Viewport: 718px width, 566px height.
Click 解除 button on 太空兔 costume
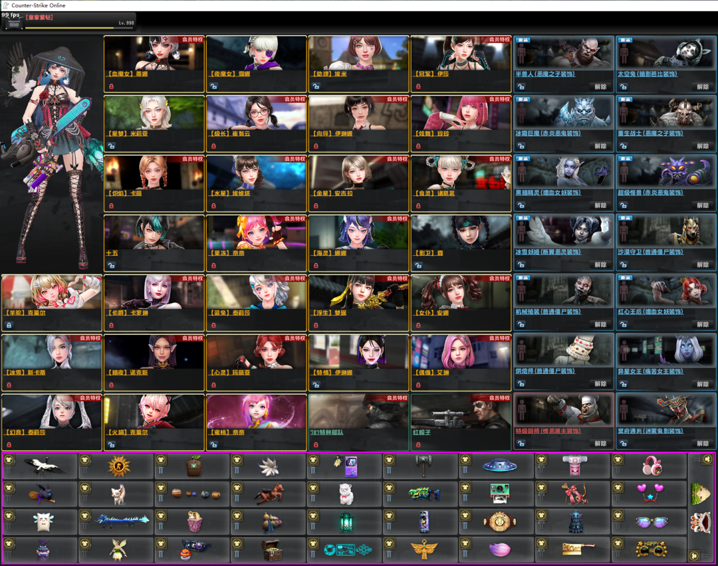coord(702,86)
